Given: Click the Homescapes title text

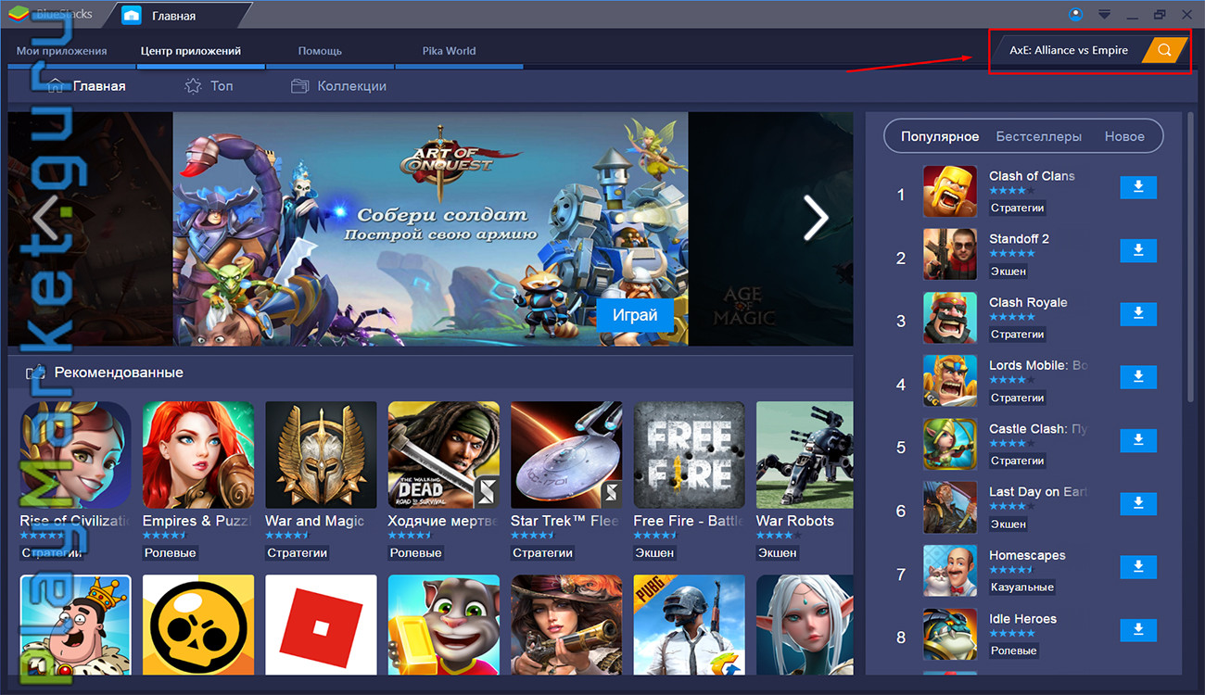Looking at the screenshot, I should 1027,555.
